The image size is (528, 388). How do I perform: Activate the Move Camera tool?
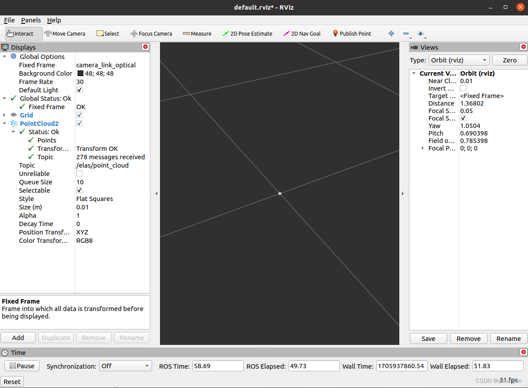(x=65, y=33)
